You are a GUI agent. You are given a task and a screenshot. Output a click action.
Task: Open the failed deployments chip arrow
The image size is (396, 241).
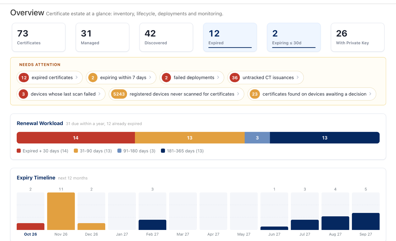tap(218, 77)
